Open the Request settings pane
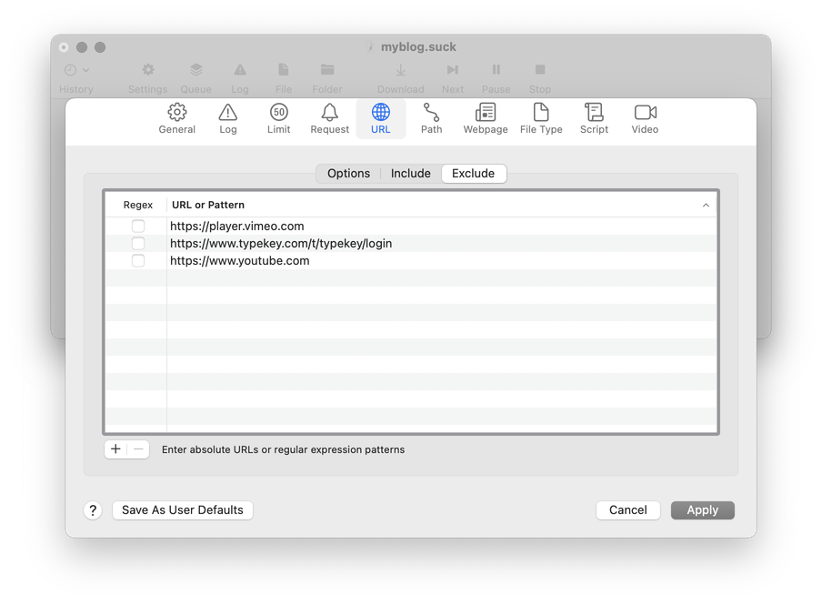The image size is (822, 605). point(329,118)
